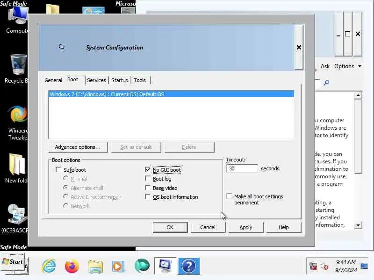Viewport: 374px width, 280px height.
Task: Open Options dropdown in Help window
Action: (x=348, y=66)
